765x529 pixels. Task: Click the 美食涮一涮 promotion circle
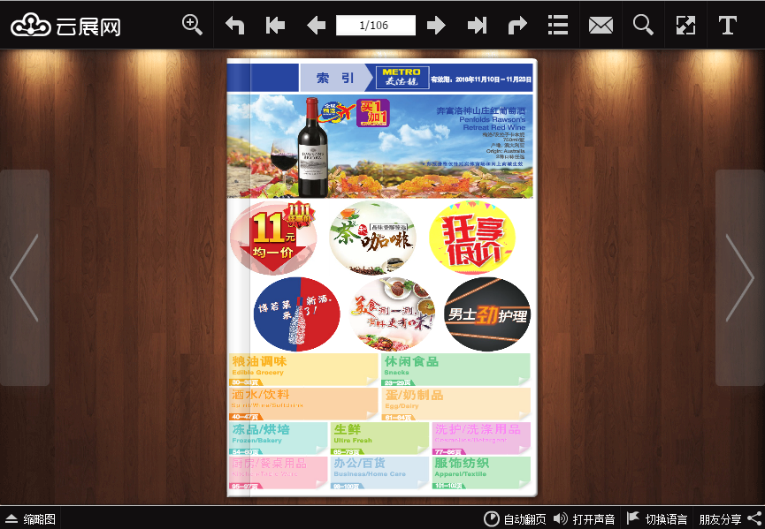click(x=392, y=314)
